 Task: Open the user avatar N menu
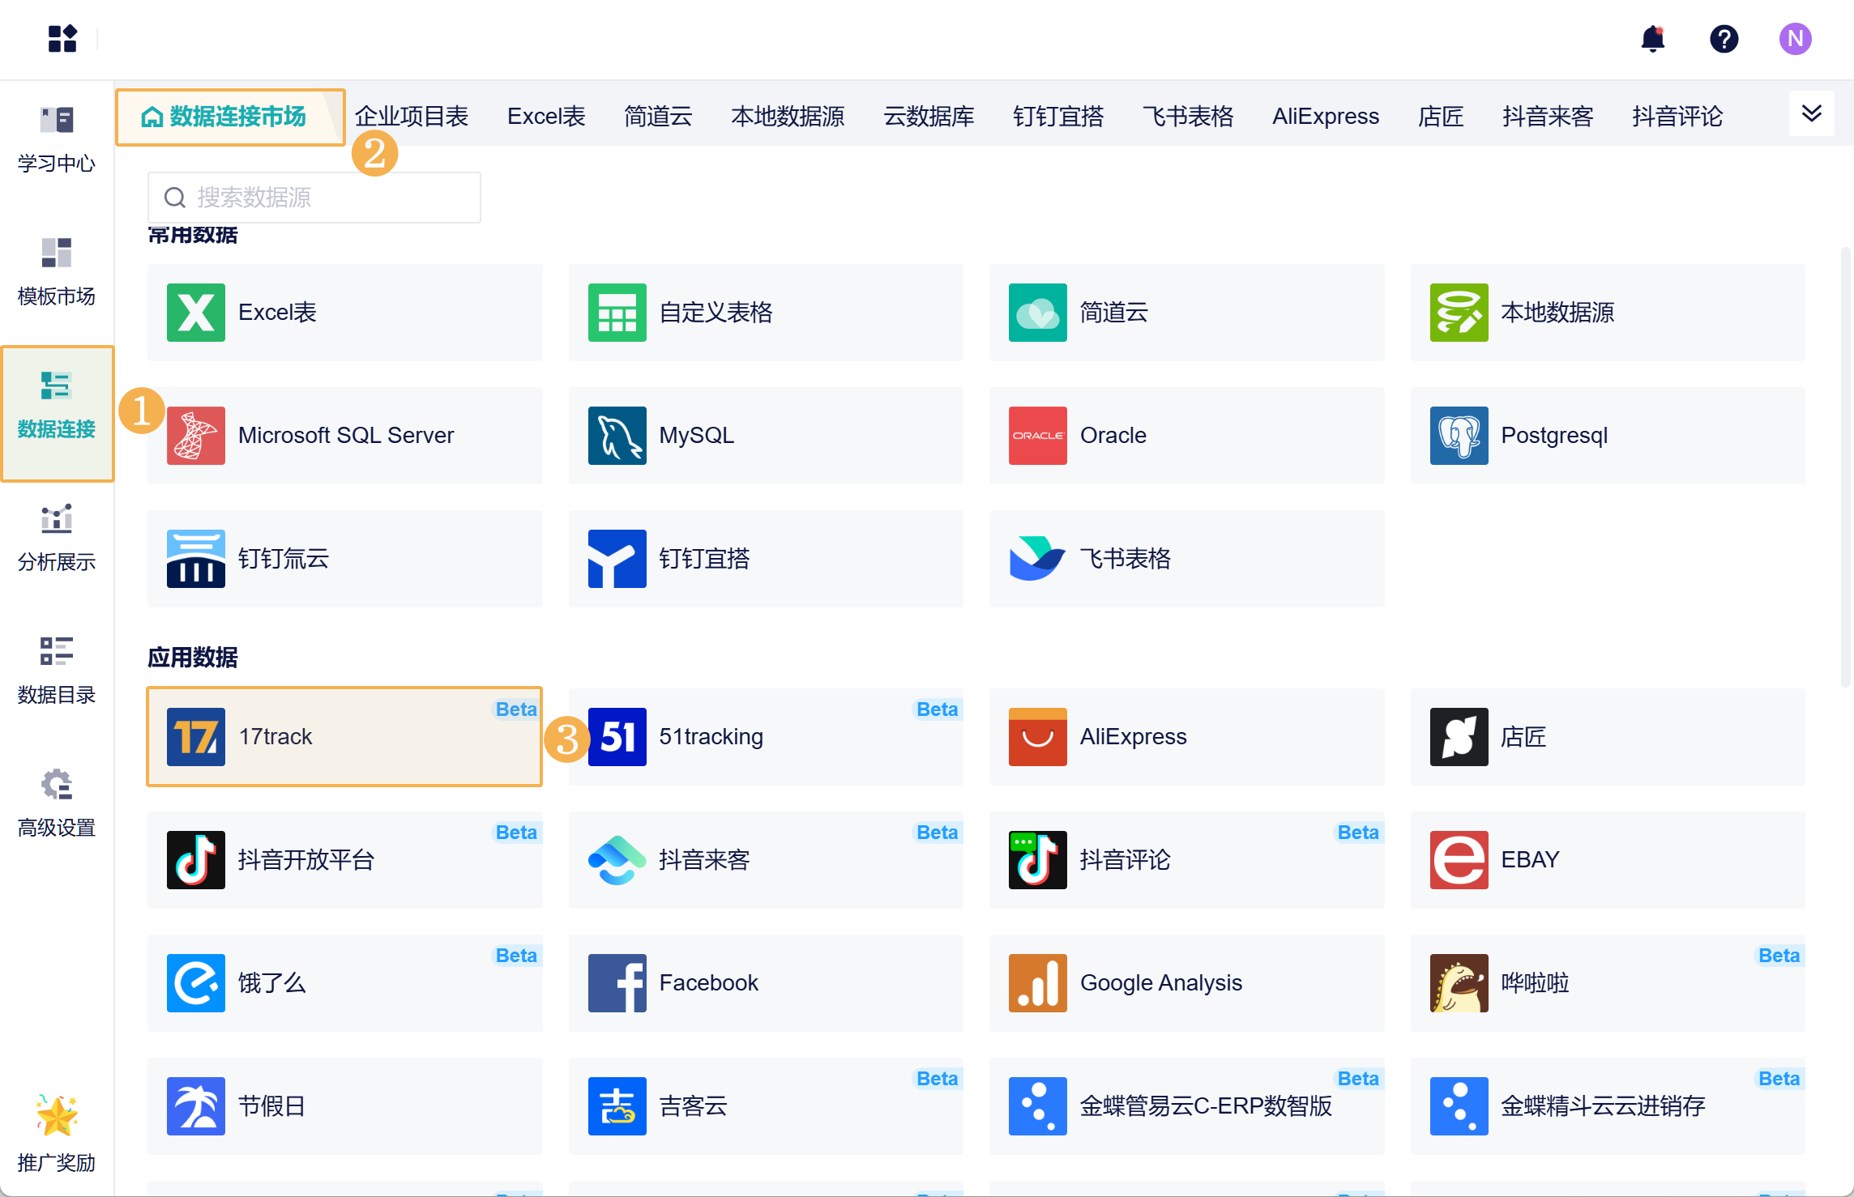[x=1795, y=39]
